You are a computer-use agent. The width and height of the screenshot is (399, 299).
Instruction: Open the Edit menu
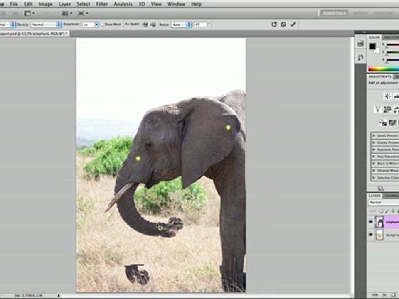click(28, 4)
